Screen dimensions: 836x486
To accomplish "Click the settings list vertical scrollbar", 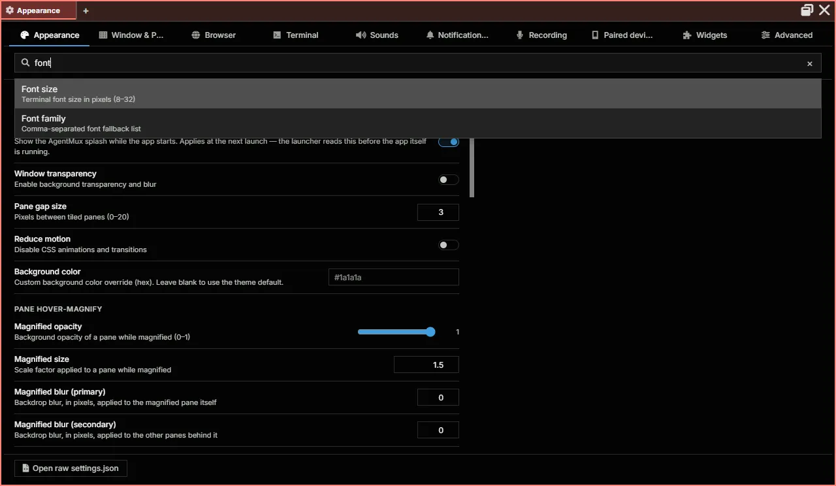I will click(x=472, y=168).
